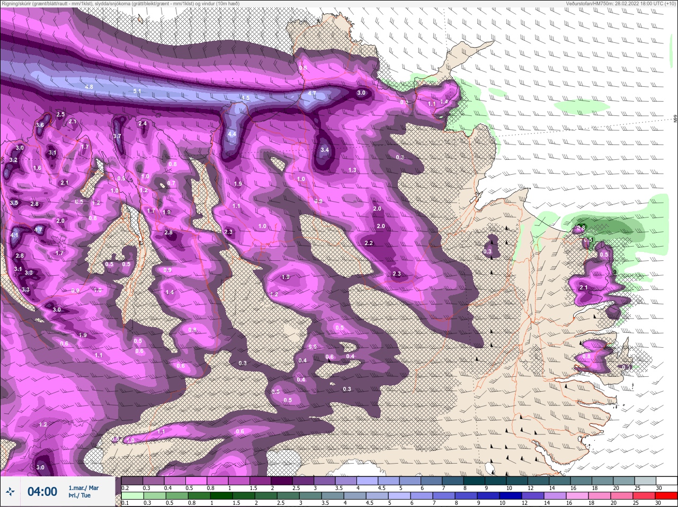Click the 5.1 precipitation value on the map
678x507 pixels.
point(137,92)
